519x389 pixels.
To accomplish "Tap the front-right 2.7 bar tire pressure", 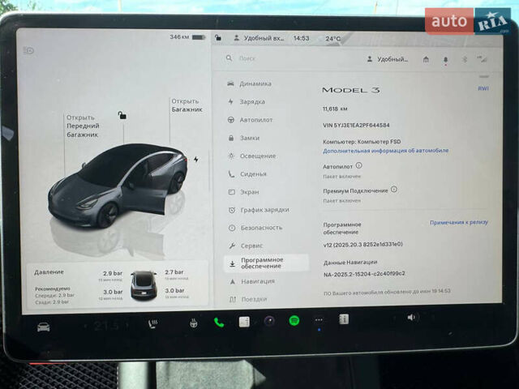I will coord(174,272).
